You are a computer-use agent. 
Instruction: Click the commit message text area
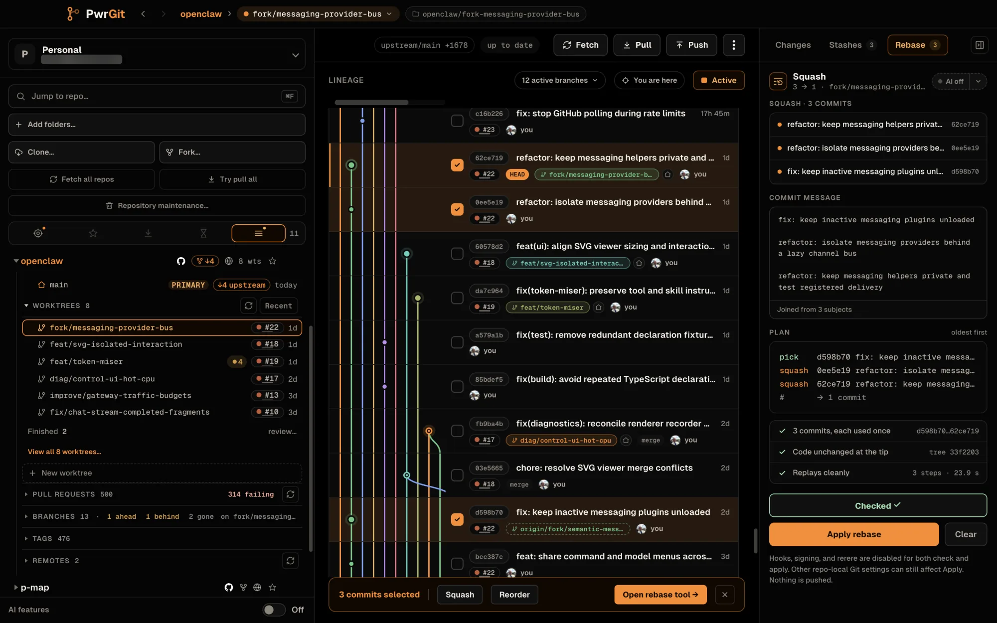[878, 254]
